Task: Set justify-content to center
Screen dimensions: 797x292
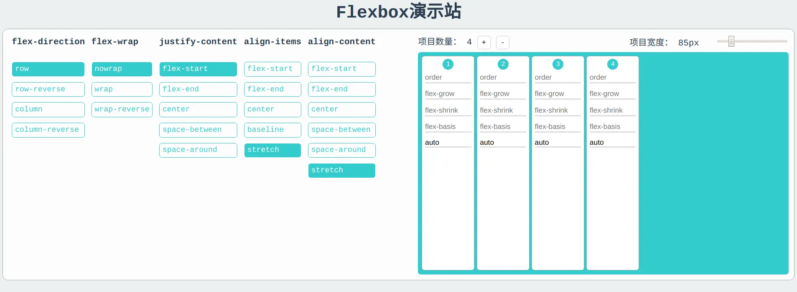Action: point(198,110)
